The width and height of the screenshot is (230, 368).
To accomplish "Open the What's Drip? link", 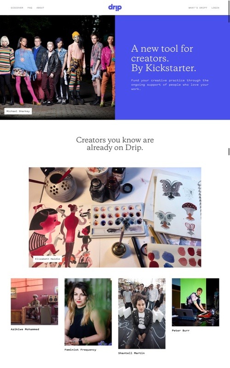I will point(197,8).
